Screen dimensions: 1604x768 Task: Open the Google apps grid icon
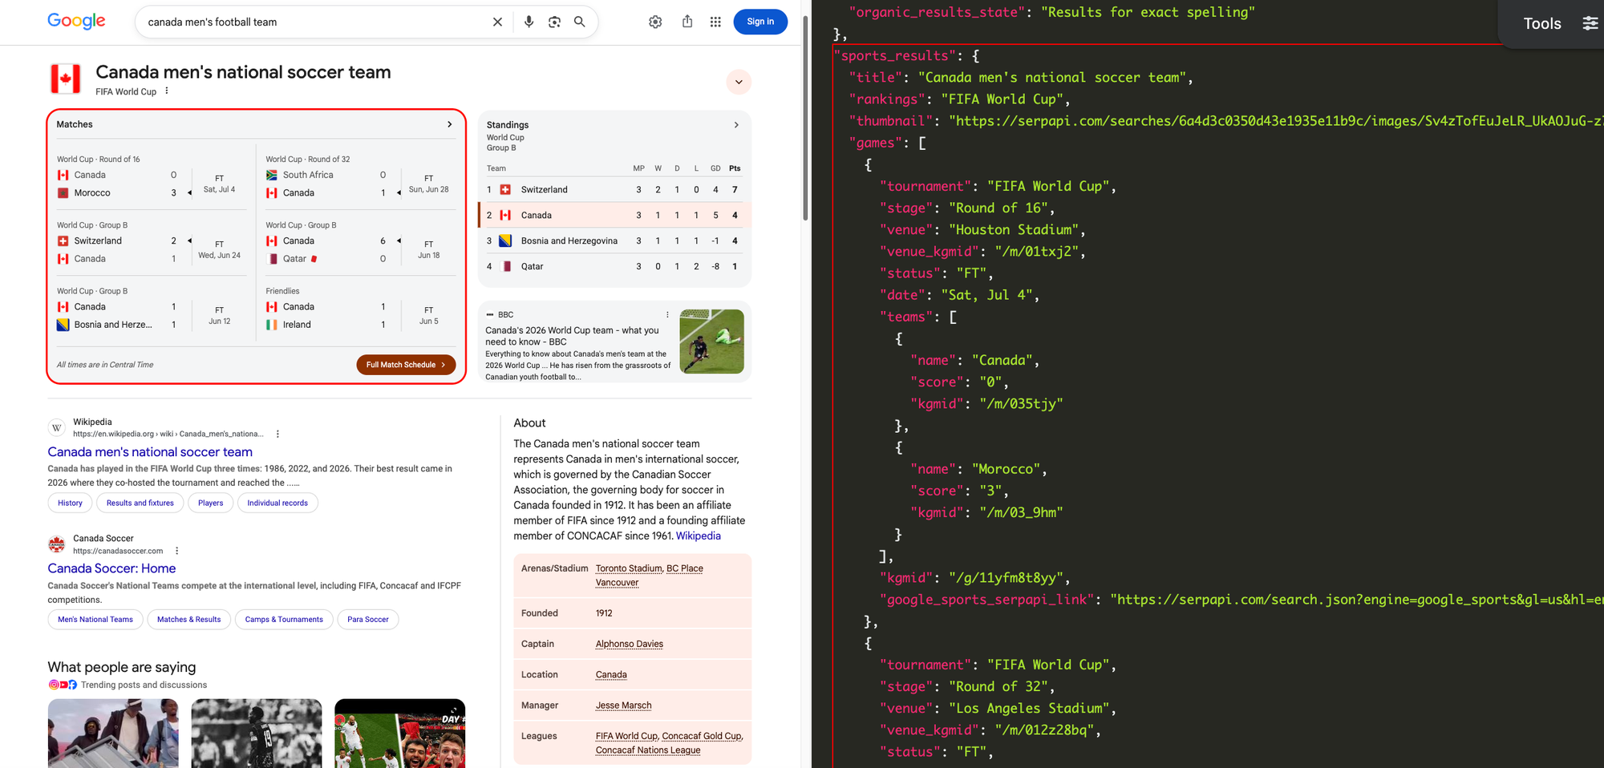pos(715,22)
